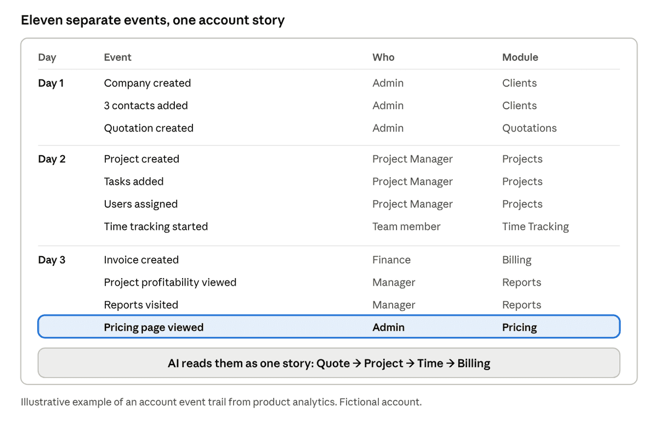Click the "Company created" event

tap(148, 83)
